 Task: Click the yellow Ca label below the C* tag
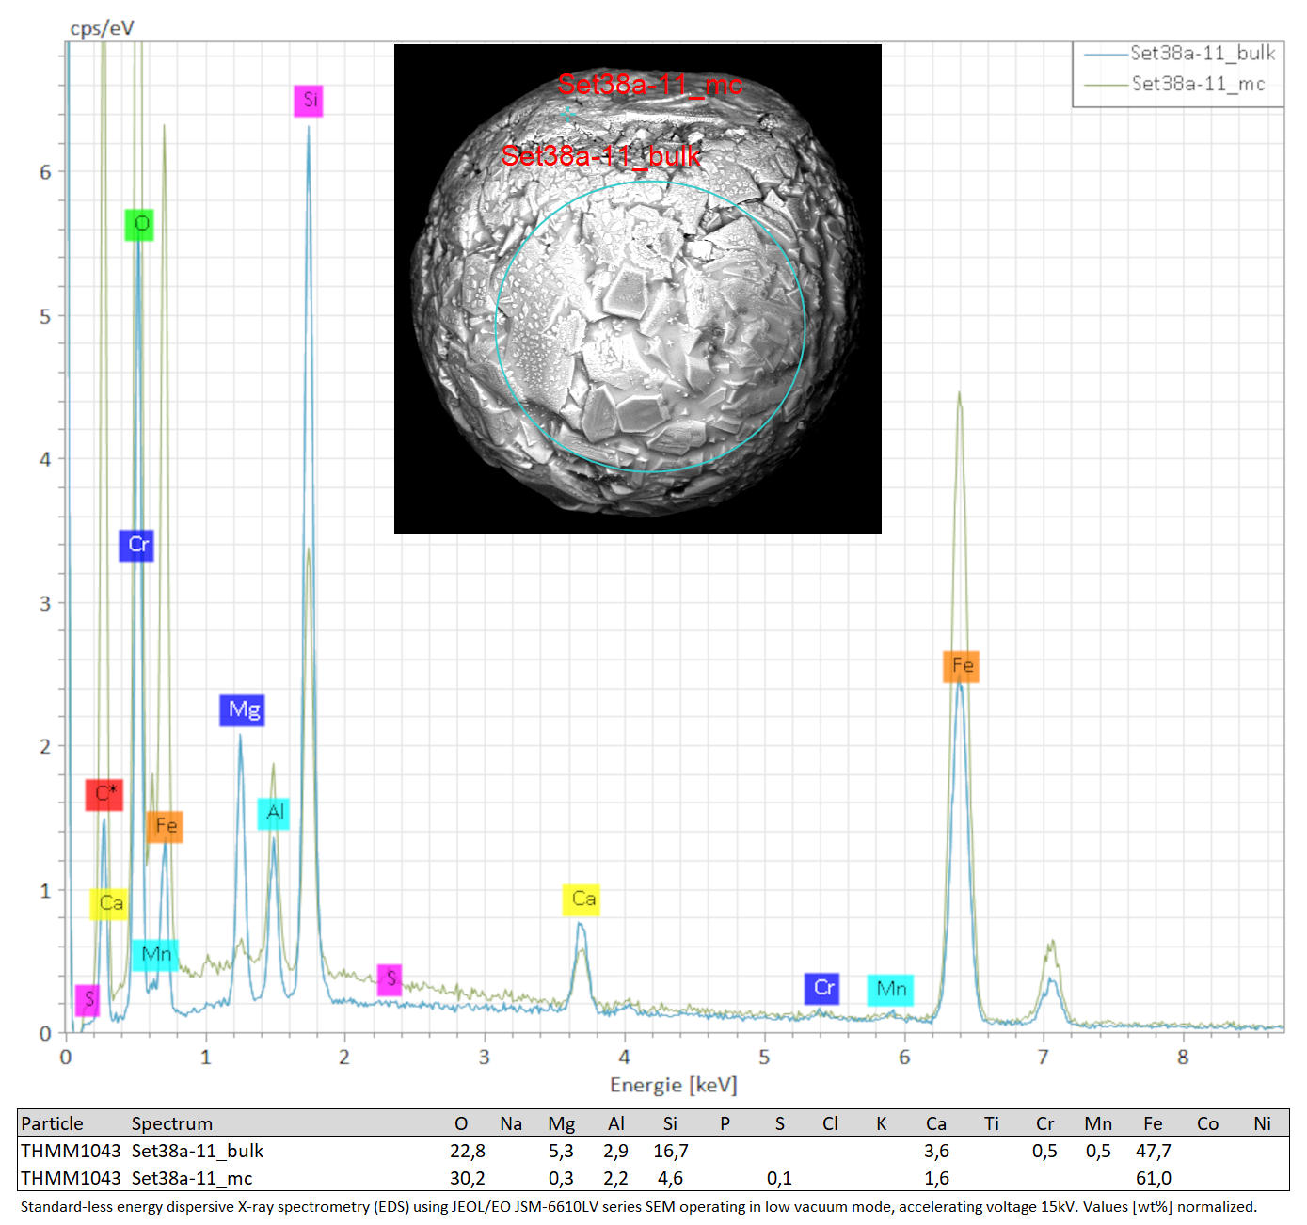tap(108, 904)
